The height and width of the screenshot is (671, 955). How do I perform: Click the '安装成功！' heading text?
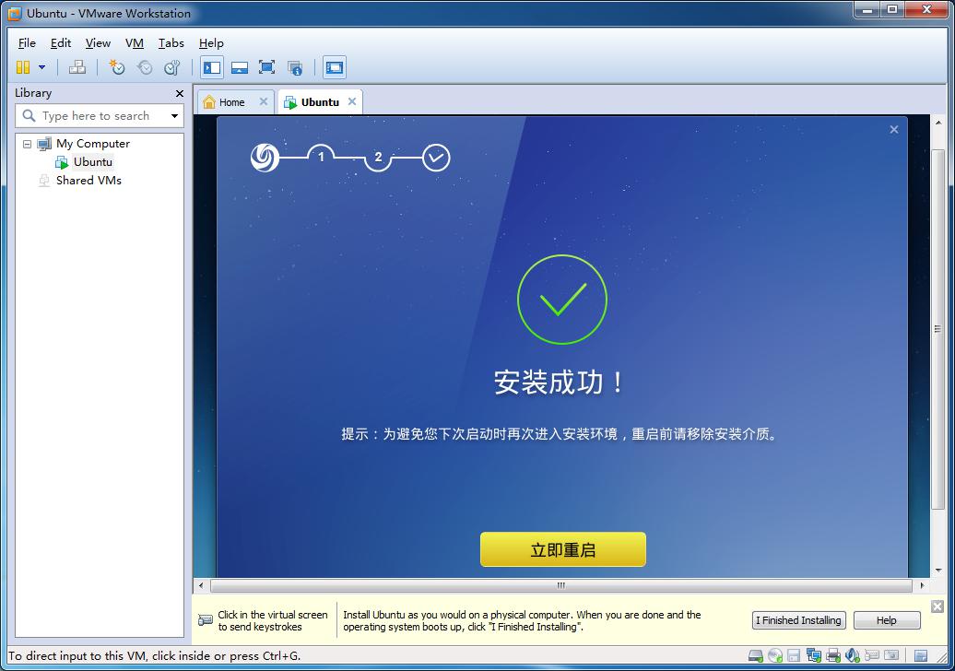[x=559, y=383]
